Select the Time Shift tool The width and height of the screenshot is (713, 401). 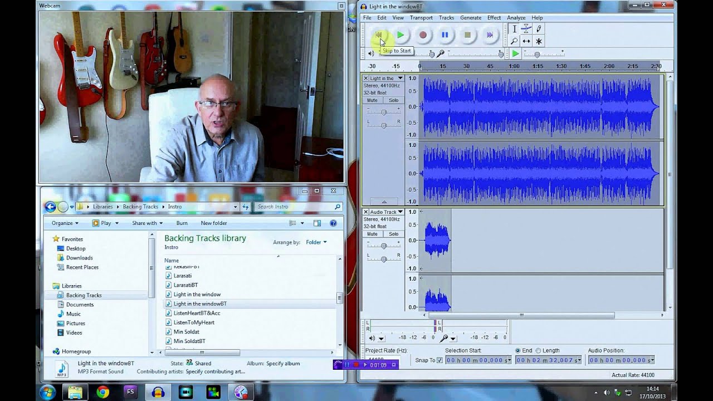526,41
